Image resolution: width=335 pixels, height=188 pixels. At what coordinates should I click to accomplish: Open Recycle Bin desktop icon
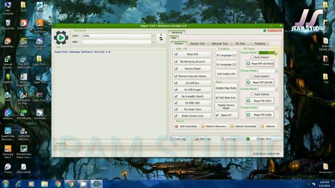pos(8,25)
